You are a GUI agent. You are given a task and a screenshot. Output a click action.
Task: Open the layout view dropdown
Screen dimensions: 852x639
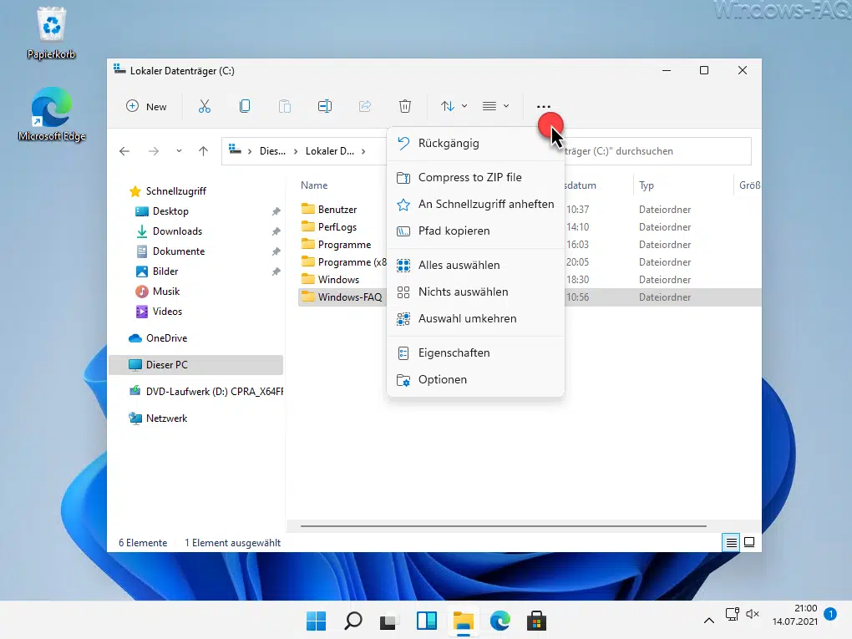pyautogui.click(x=496, y=106)
